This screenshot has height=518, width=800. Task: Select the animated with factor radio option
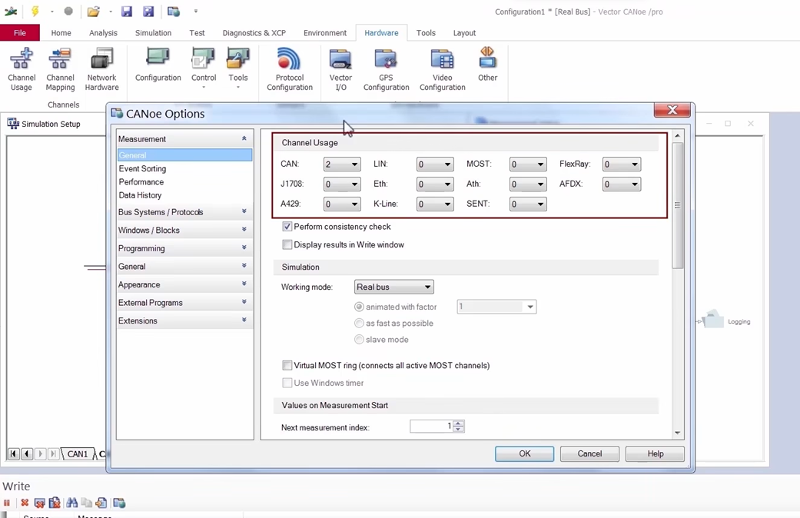click(359, 307)
